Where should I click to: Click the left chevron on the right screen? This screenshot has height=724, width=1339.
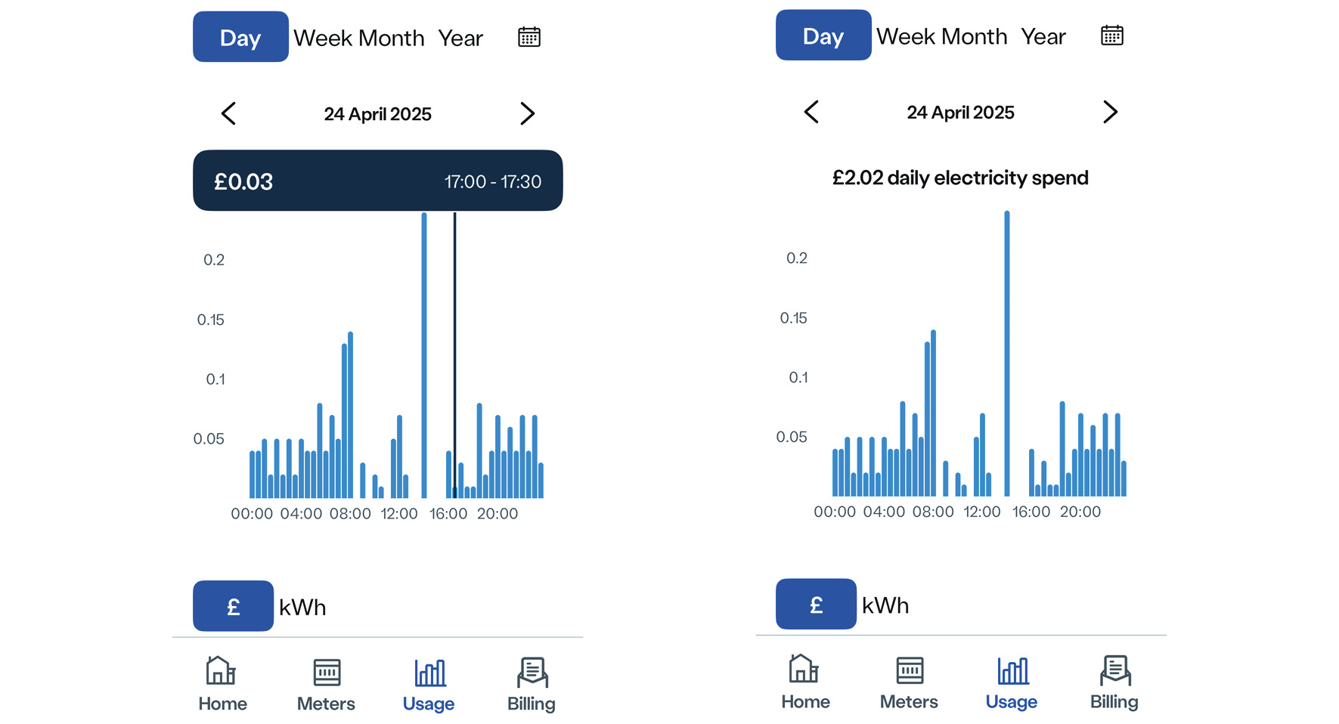[811, 112]
